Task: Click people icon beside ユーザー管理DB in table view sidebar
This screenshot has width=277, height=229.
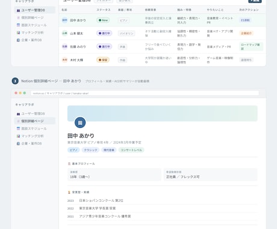Action: [x=18, y=10]
